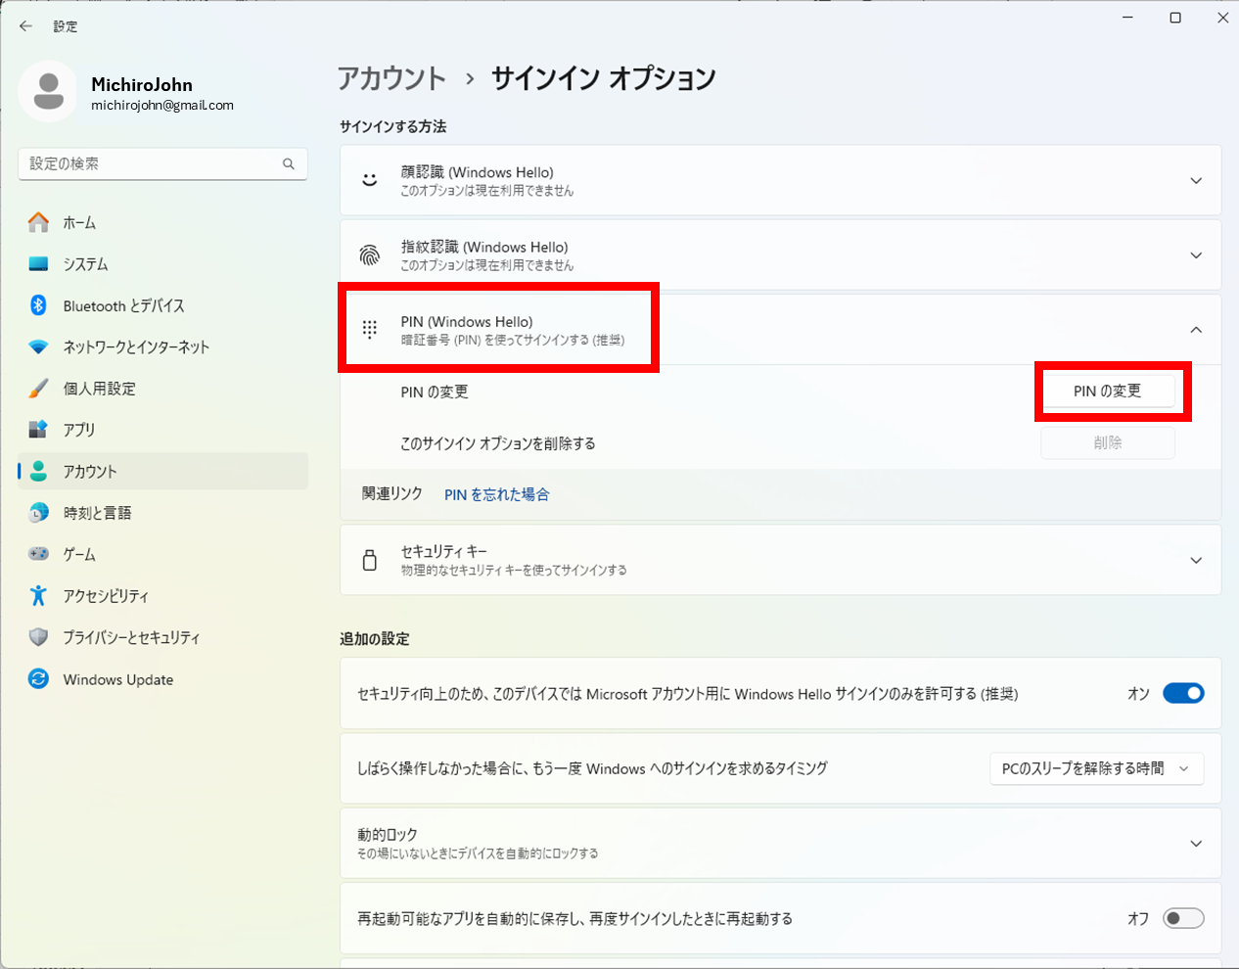Click the PIN の変更 button
The width and height of the screenshot is (1239, 969).
pyautogui.click(x=1108, y=391)
